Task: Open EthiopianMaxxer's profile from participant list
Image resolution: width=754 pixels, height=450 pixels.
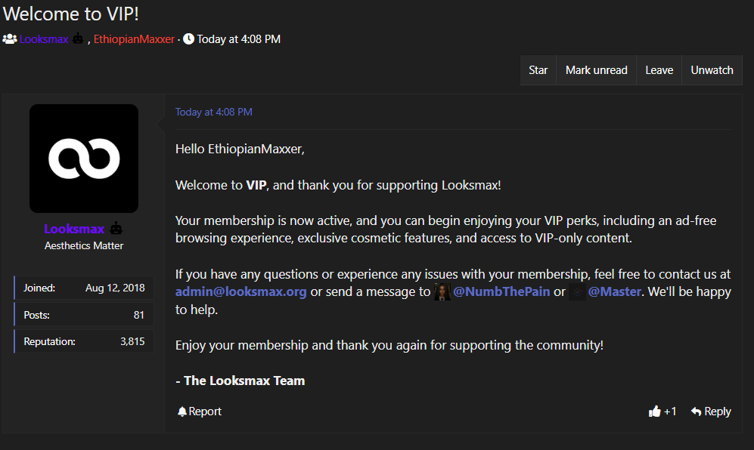Action: click(x=134, y=39)
